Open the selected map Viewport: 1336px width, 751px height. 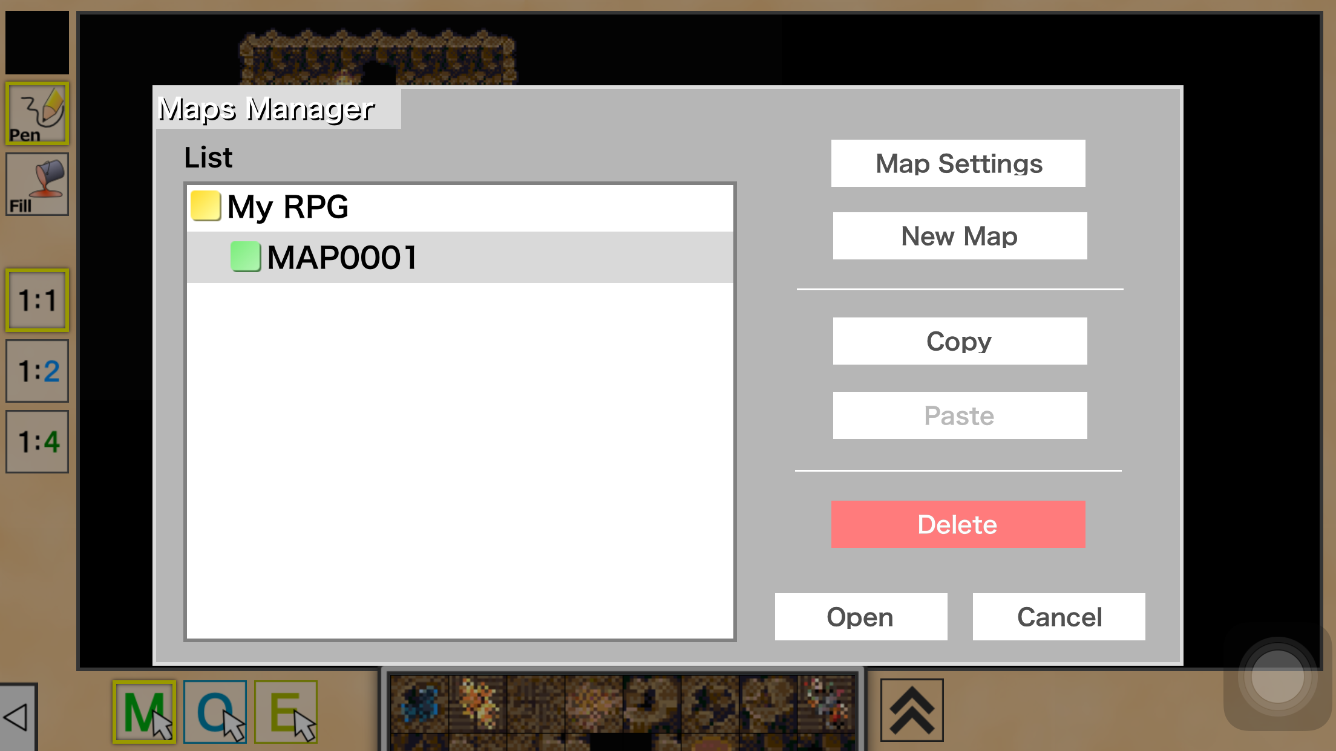pos(860,617)
